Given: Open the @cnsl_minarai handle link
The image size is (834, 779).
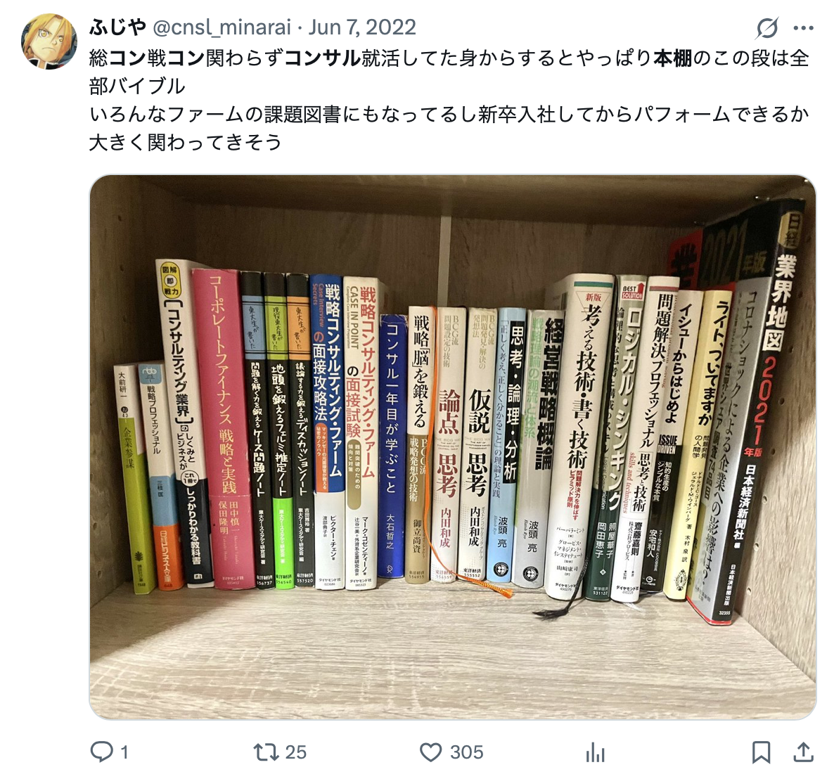Looking at the screenshot, I should point(222,27).
